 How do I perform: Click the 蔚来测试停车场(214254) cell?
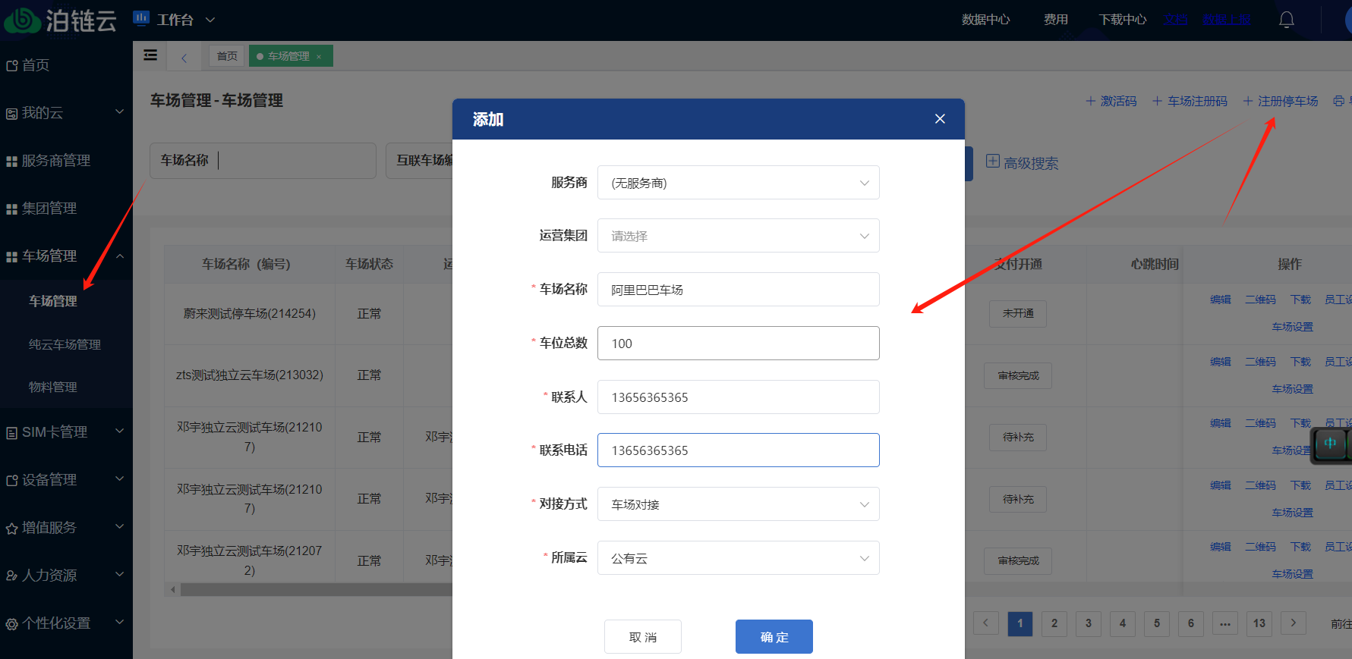(249, 313)
